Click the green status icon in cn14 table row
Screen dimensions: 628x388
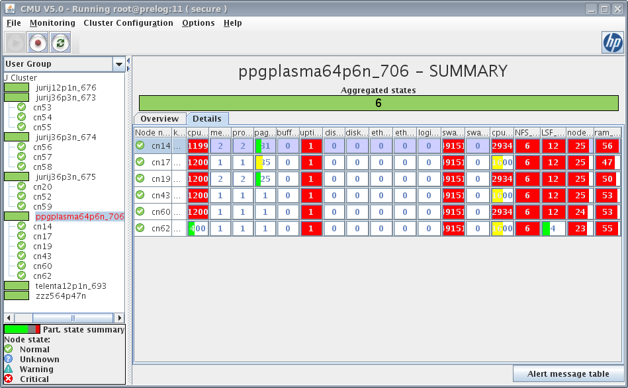tap(140, 146)
